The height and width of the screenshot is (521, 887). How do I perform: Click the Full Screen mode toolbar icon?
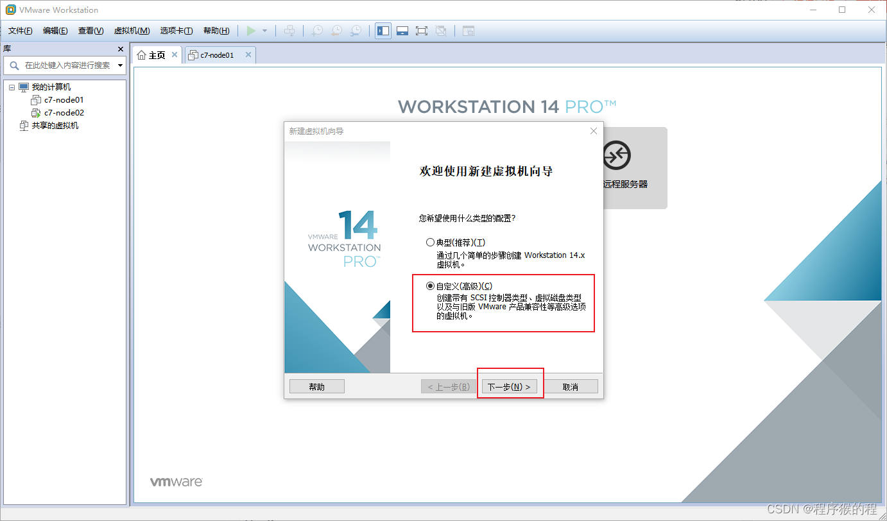coord(422,31)
